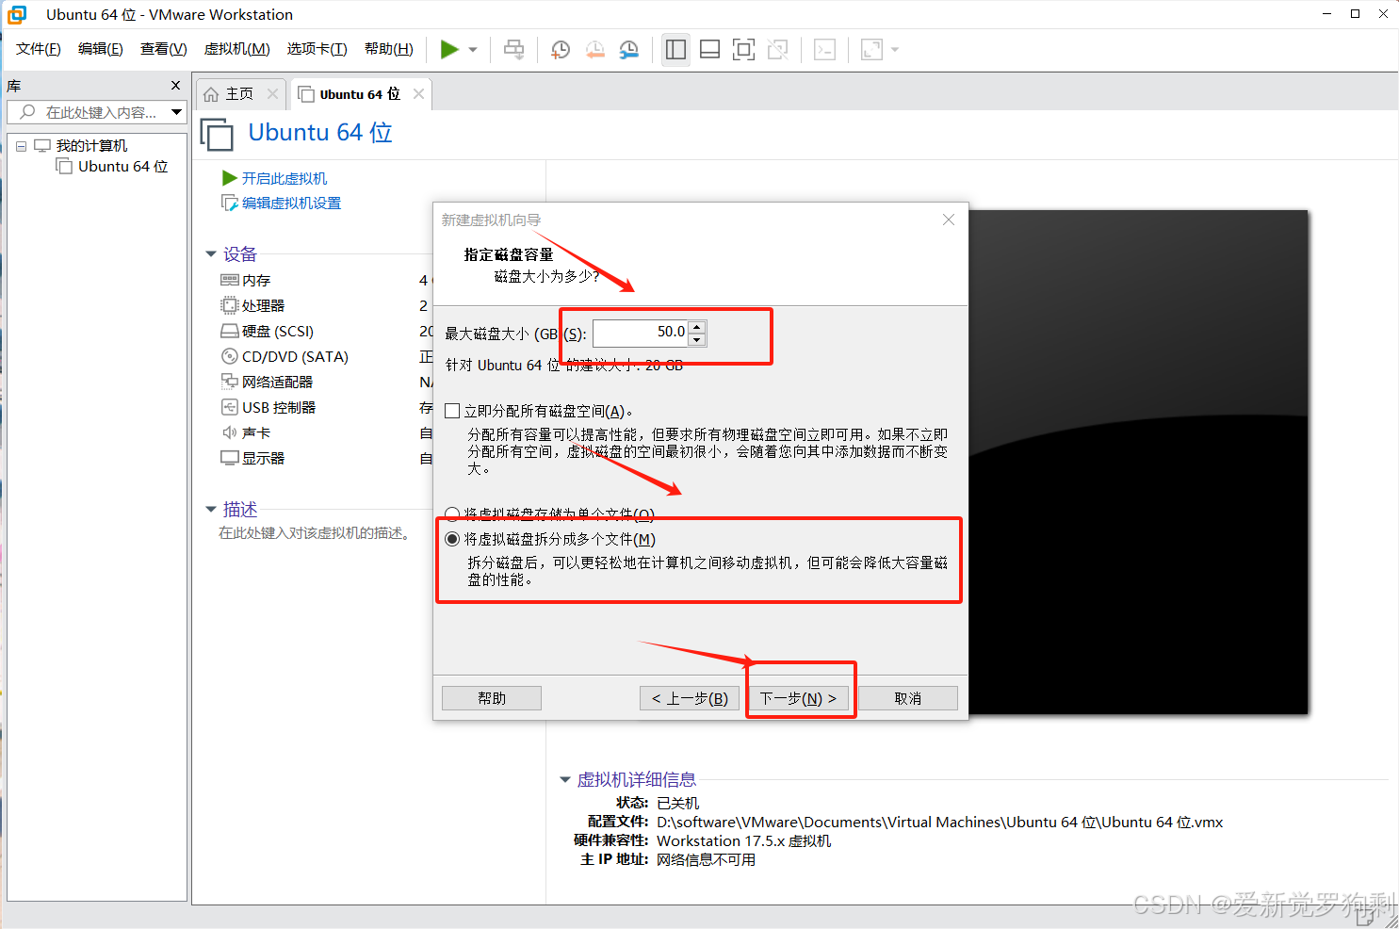
Task: Open the power options dropdown arrow
Action: coord(473,50)
